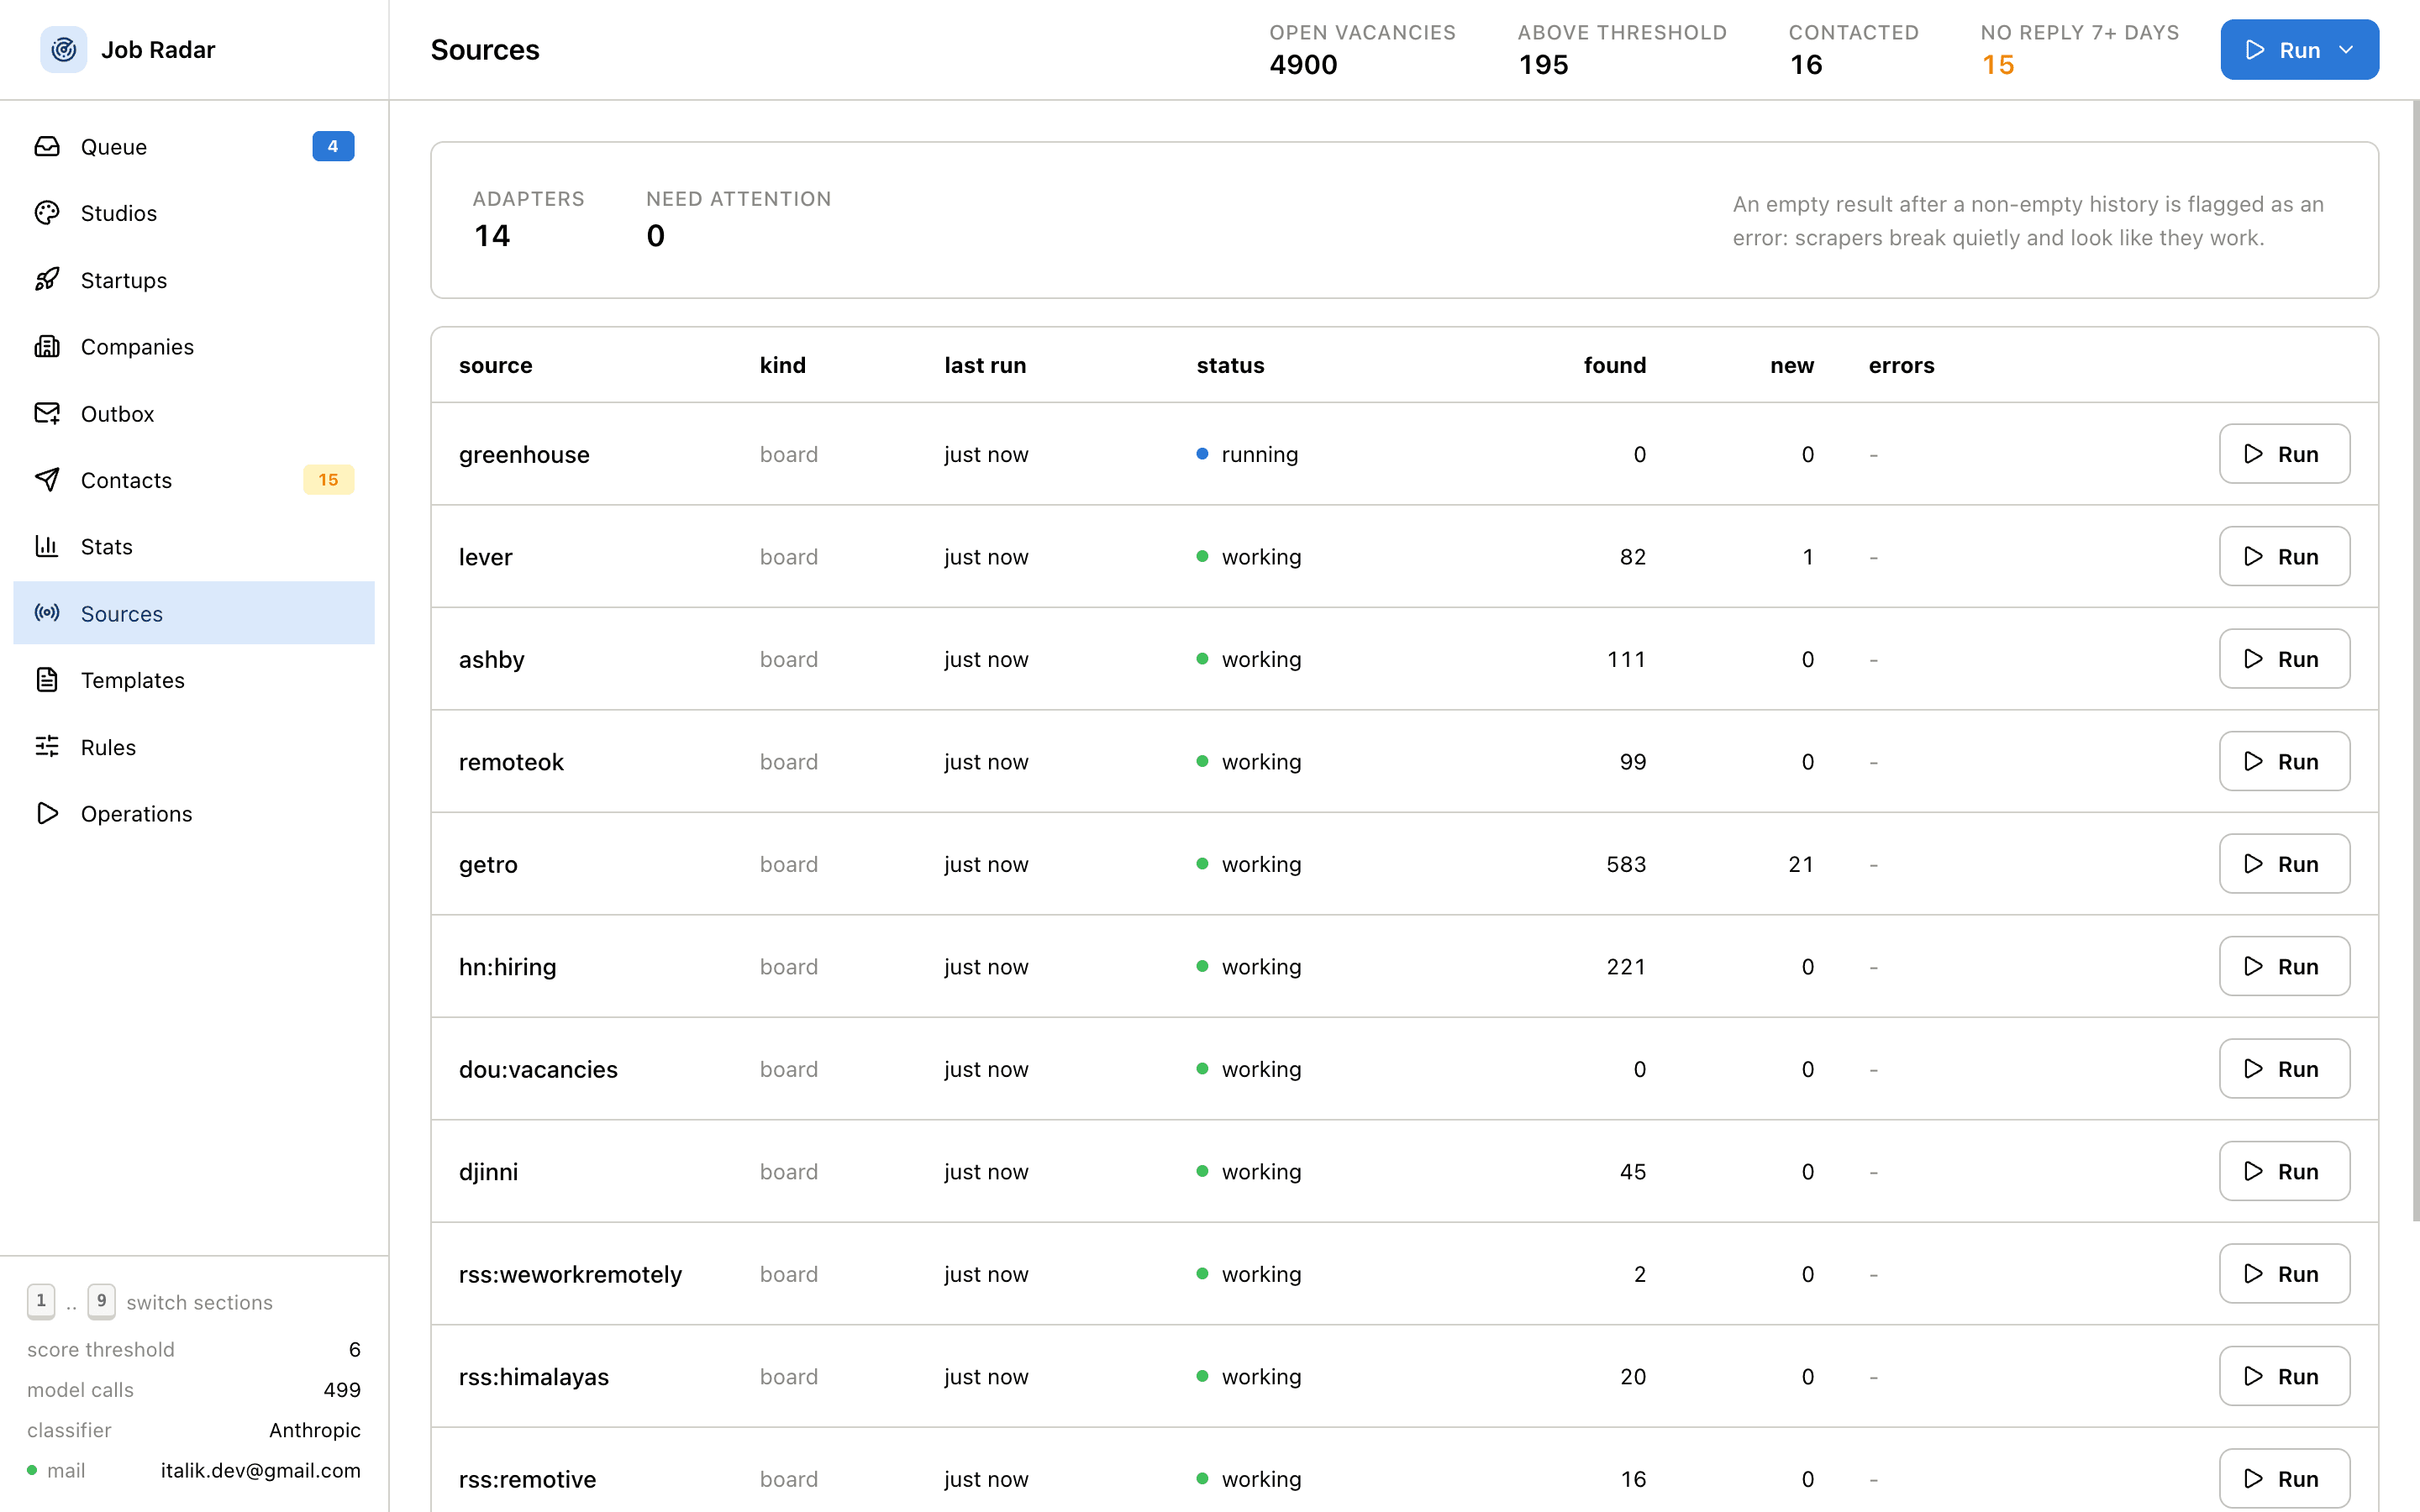Click the Contacts badge showing 15
The width and height of the screenshot is (2420, 1512).
point(329,480)
